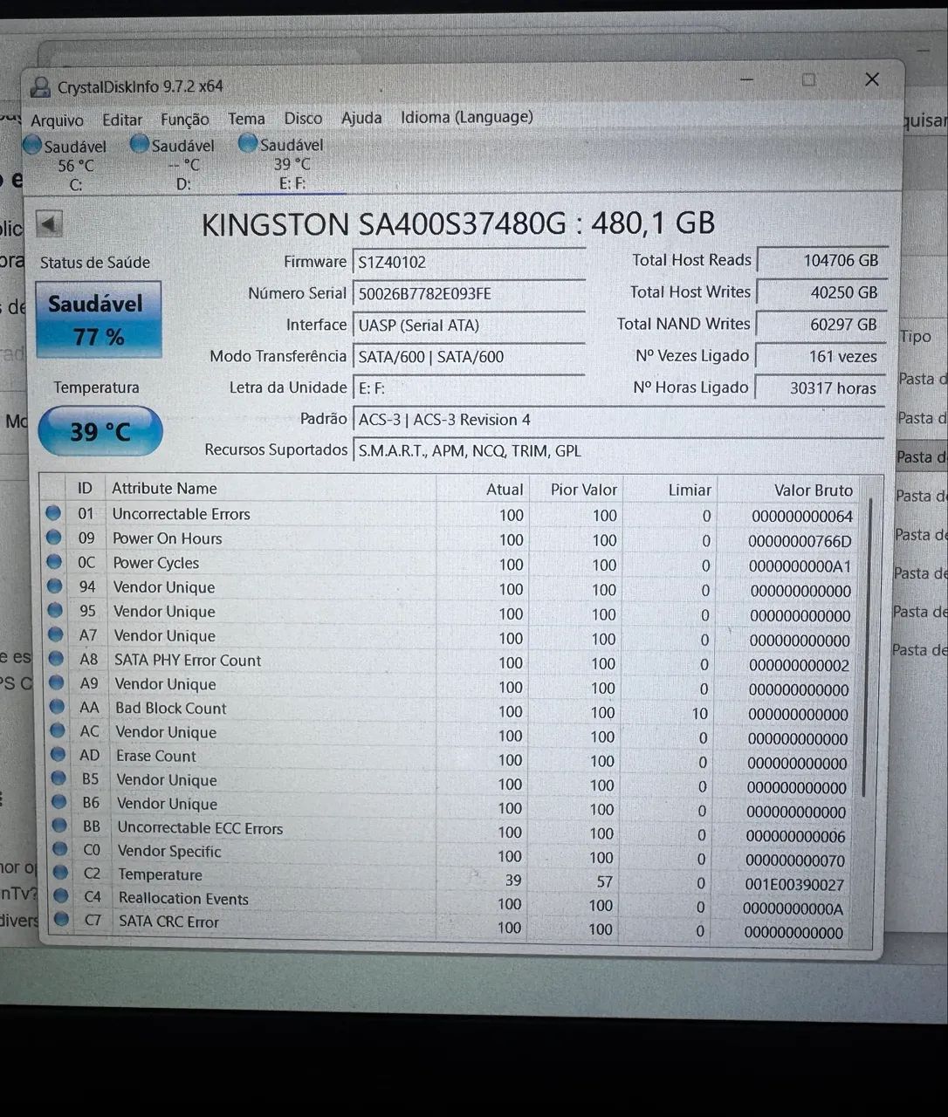Click the status dot for attribute ID 94
Viewport: 948px width, 1117px height.
(x=55, y=586)
